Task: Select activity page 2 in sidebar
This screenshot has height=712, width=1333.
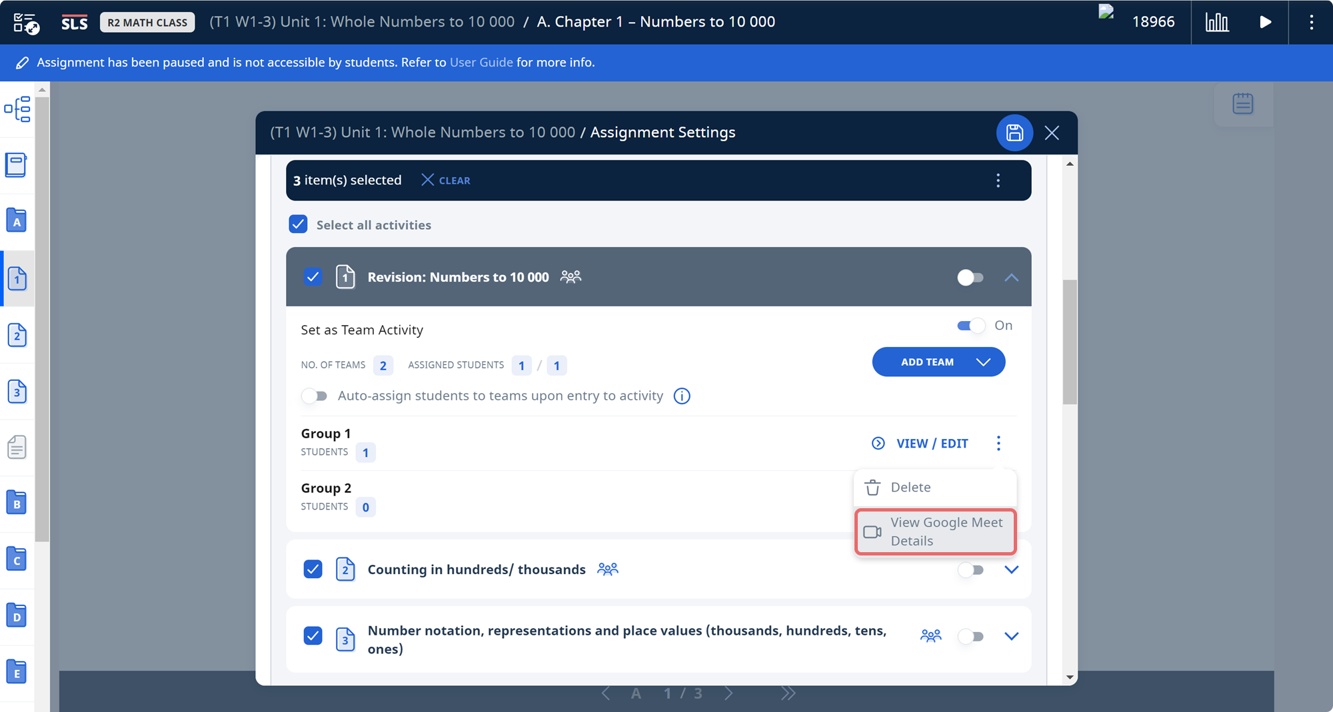Action: click(17, 335)
